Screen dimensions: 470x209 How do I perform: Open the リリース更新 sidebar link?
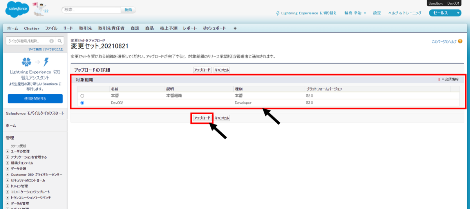19,146
